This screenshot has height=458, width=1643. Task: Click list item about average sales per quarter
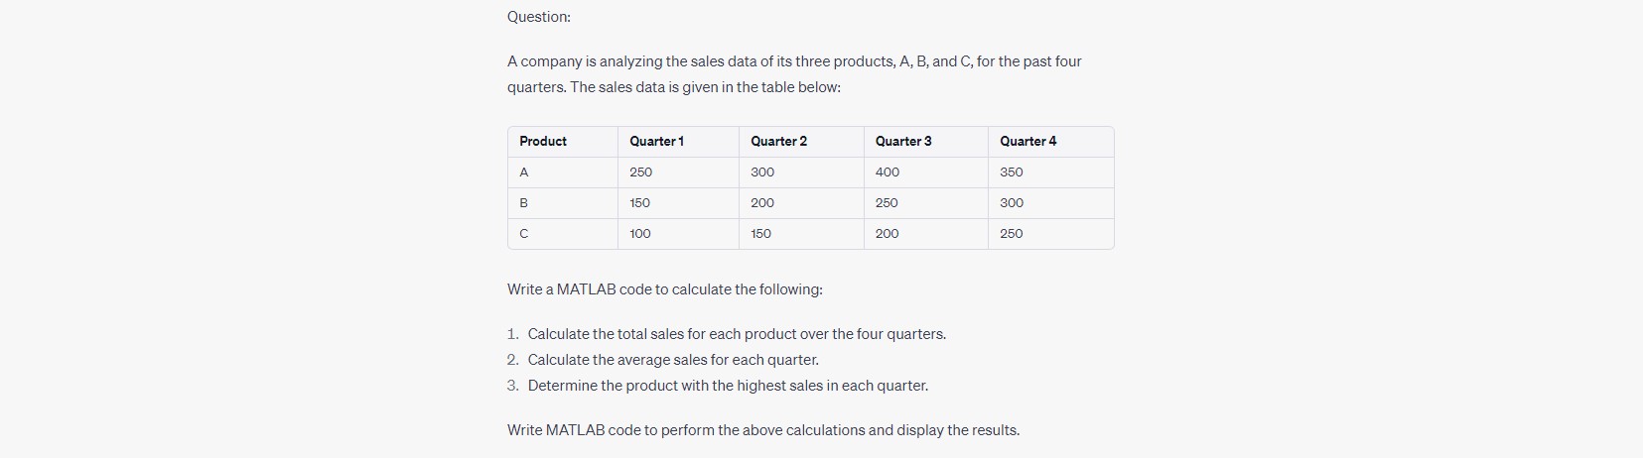click(x=673, y=360)
